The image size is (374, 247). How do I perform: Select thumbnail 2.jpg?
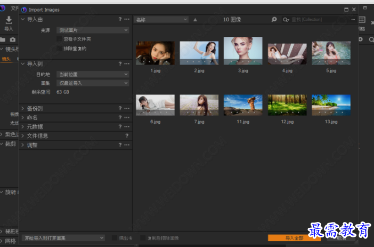click(x=199, y=53)
